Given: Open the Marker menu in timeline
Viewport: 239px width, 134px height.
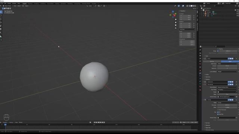Looking at the screenshot, I should point(21,122).
